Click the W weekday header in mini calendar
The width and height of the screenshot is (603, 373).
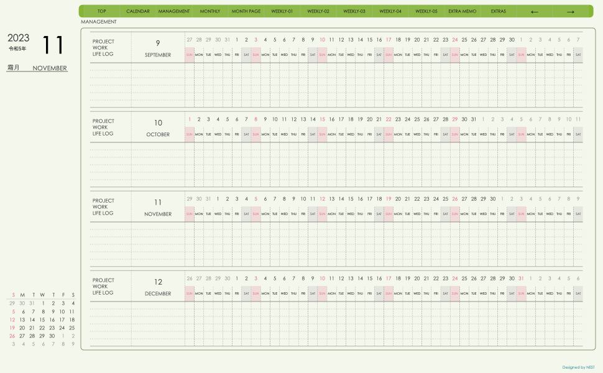click(42, 295)
